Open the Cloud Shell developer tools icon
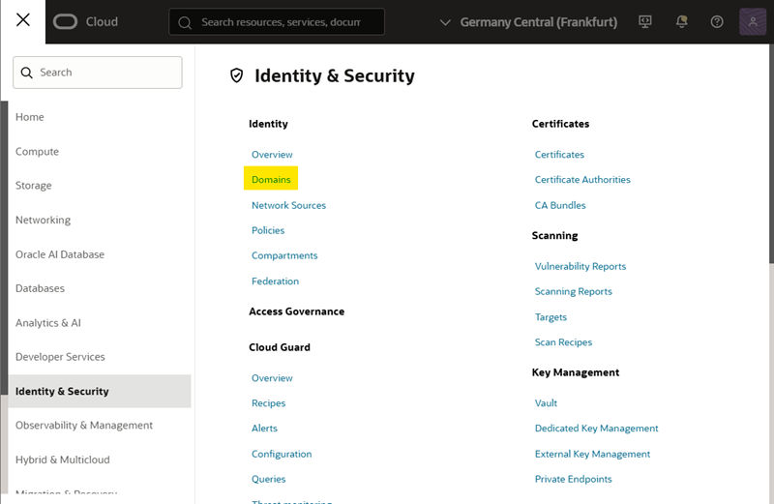774x504 pixels. pyautogui.click(x=644, y=21)
